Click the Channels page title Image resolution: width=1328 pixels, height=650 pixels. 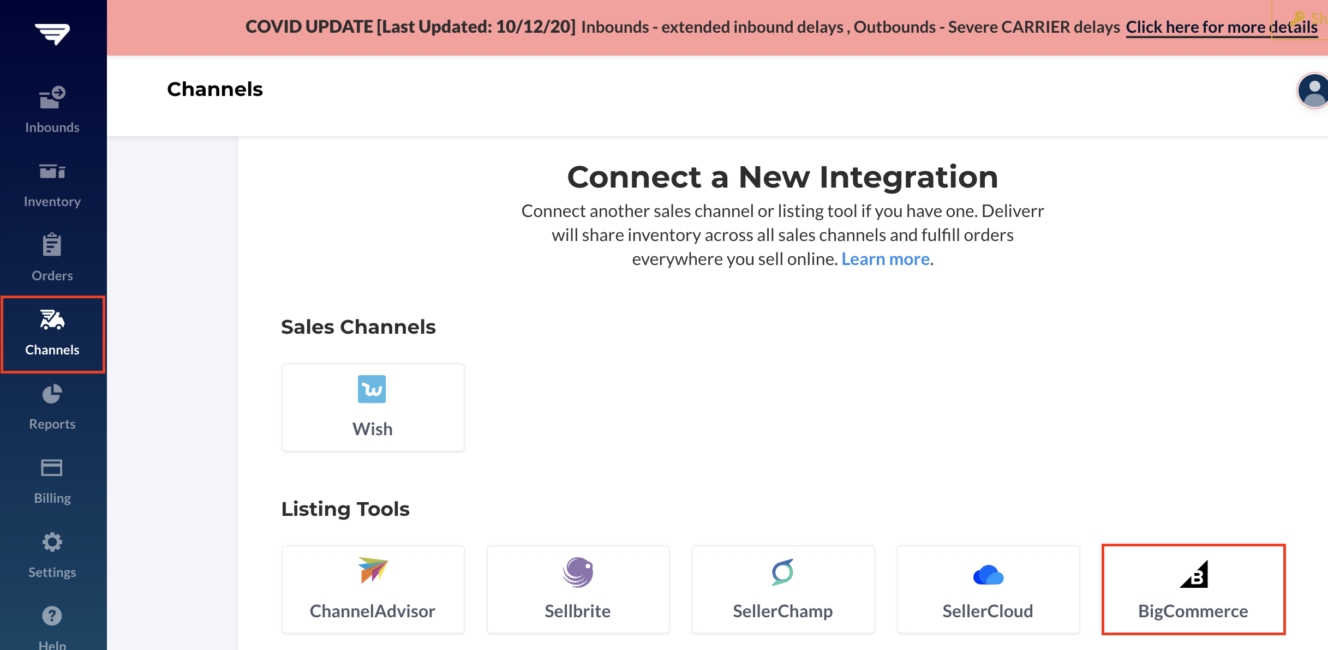(x=215, y=89)
